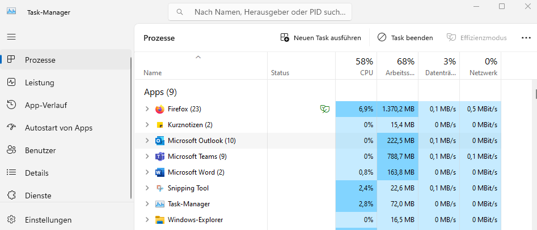
Task: Click the Dienste puzzle icon
Action: click(x=11, y=196)
